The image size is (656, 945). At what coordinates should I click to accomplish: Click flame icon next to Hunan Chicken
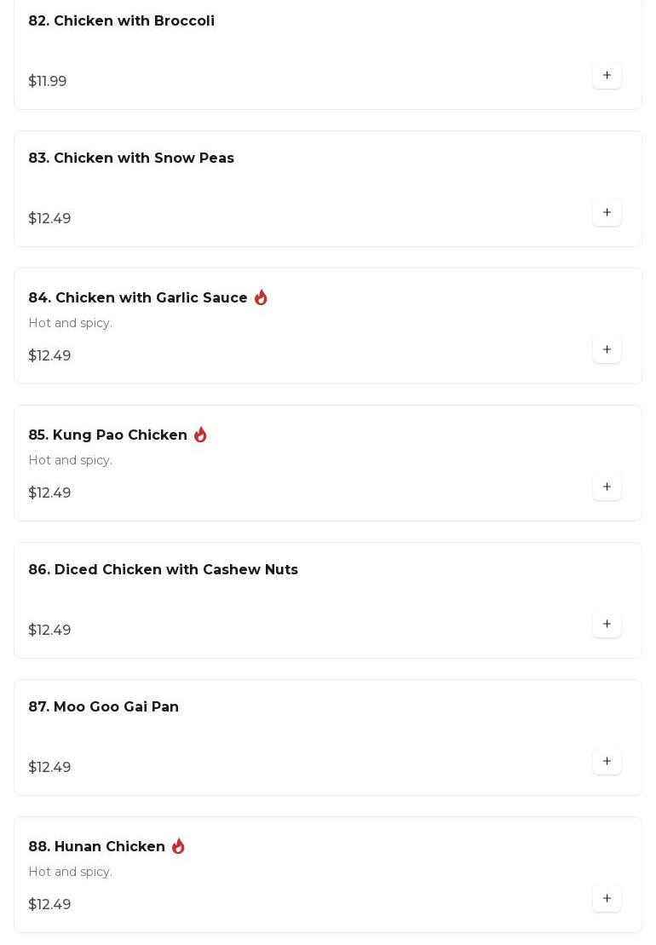point(178,846)
